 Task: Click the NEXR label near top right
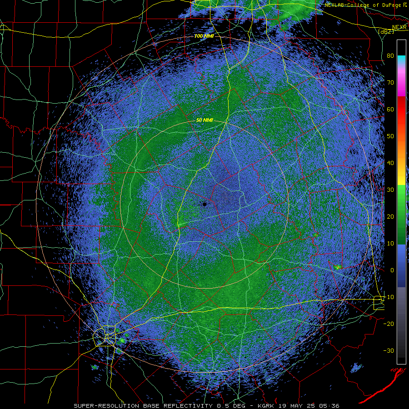pos(399,27)
